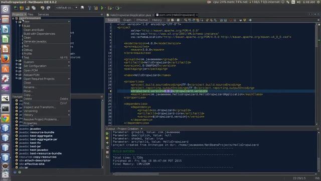
Task: Select Run in the context menu
Action: (47, 46)
